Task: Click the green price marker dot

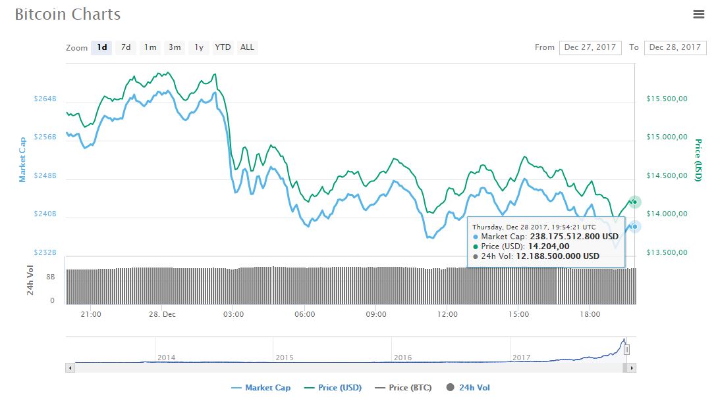Action: (634, 202)
